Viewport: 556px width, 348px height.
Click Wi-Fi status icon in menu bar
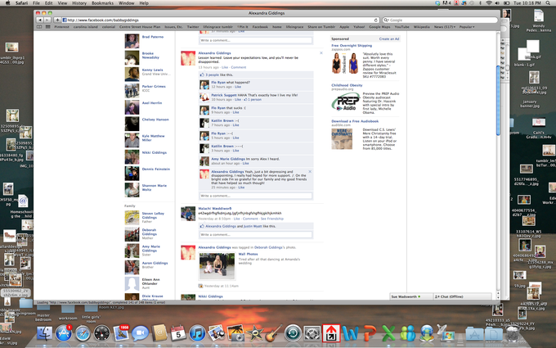tap(489, 2)
